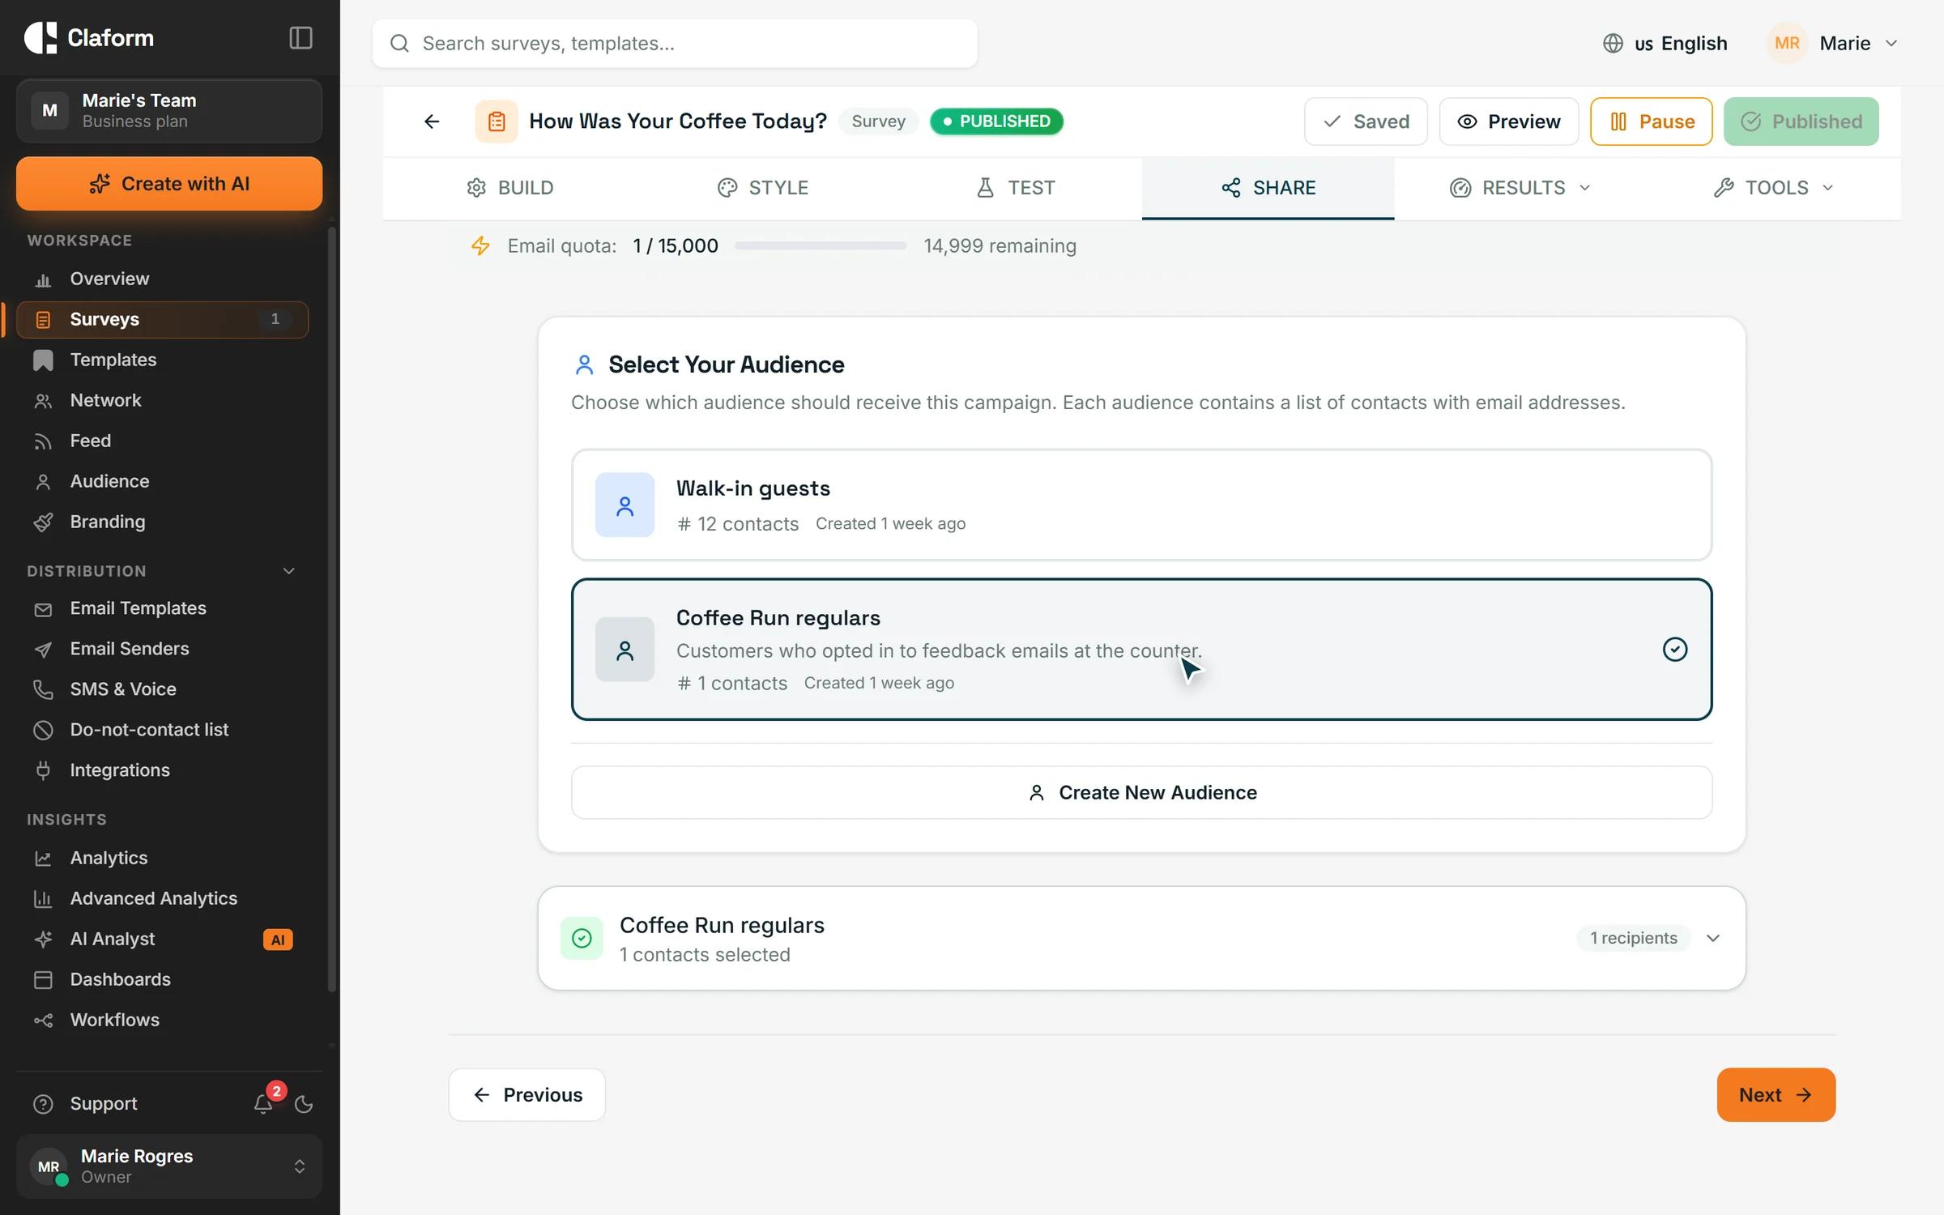1944x1215 pixels.
Task: Select the Share tab
Action: (x=1268, y=188)
